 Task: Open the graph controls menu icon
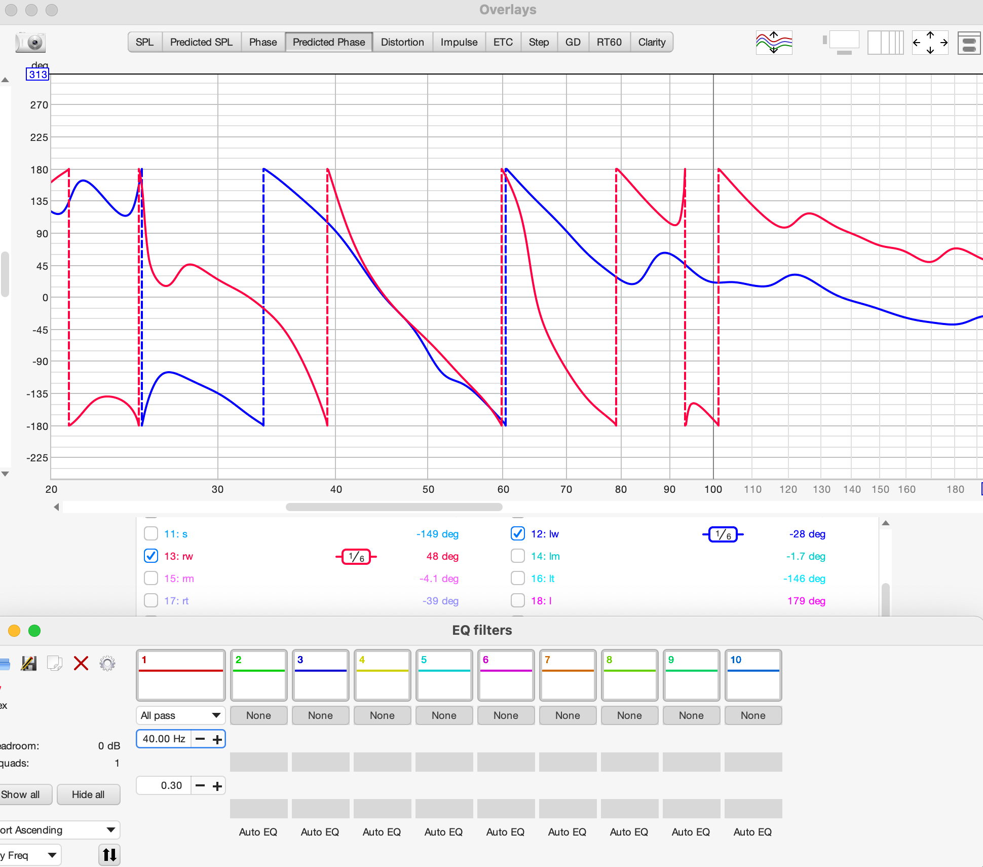click(968, 43)
